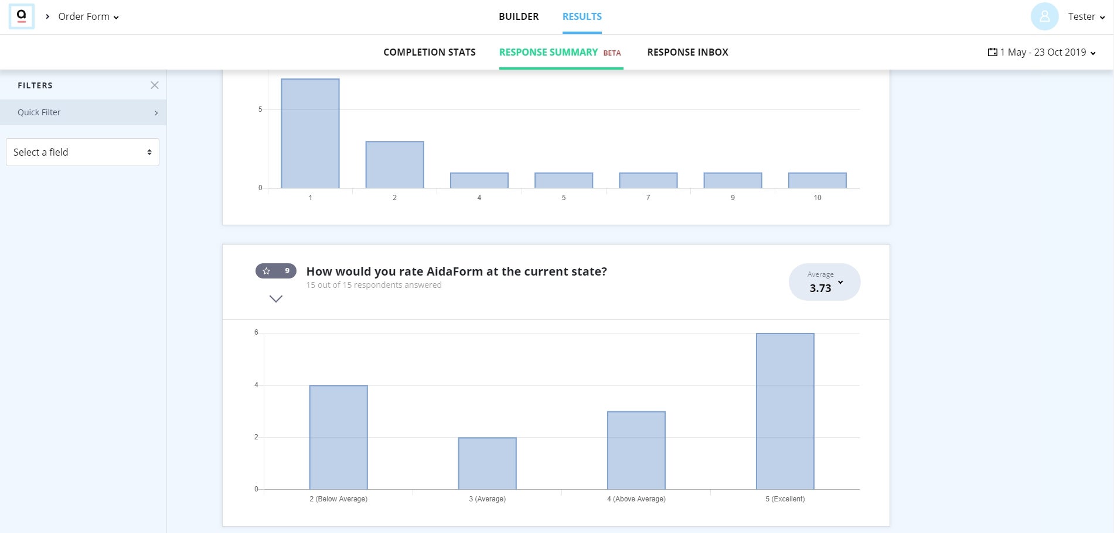Go to the Response Inbox tab
This screenshot has height=533, width=1114.
point(687,52)
